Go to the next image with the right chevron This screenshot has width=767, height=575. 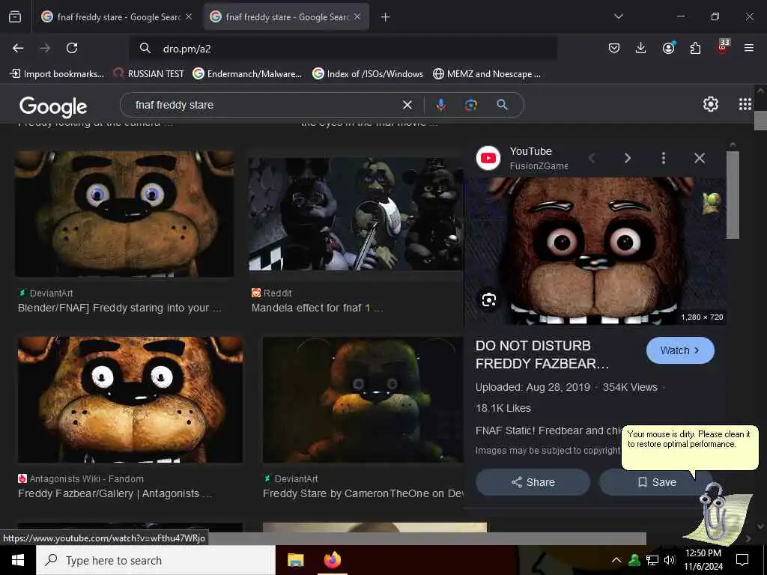[x=628, y=158]
